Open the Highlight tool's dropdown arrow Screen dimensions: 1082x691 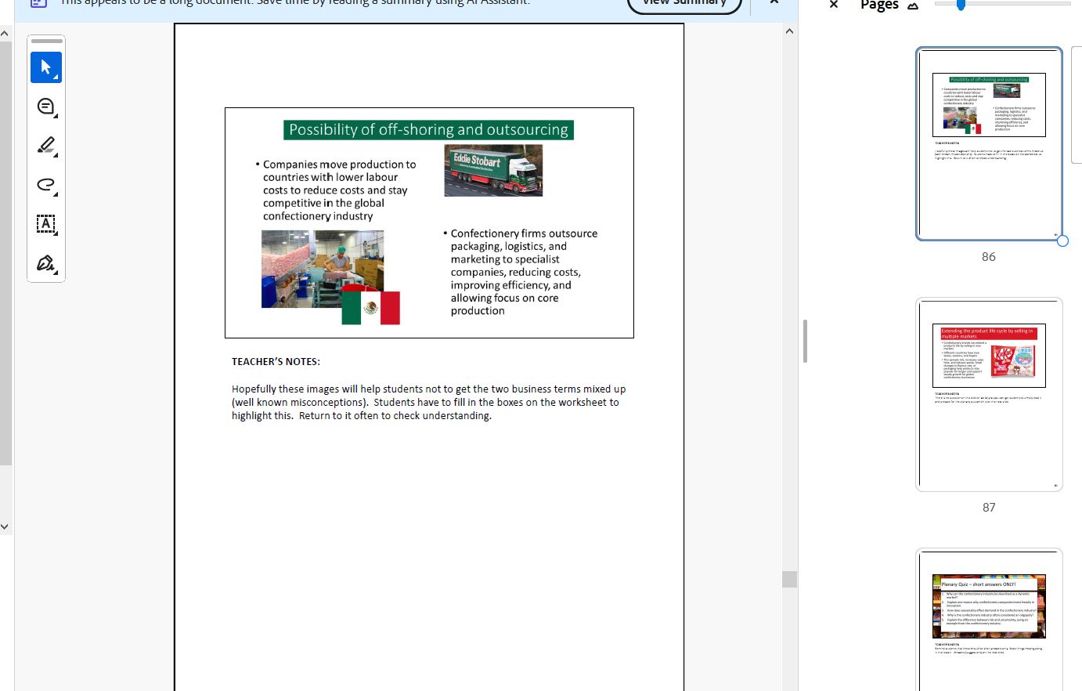coord(55,154)
